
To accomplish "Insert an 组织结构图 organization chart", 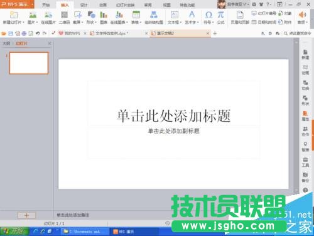I will pyautogui.click(x=154, y=18).
